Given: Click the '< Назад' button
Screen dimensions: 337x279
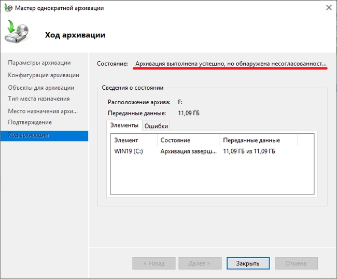Looking at the screenshot, I should pyautogui.click(x=153, y=263).
